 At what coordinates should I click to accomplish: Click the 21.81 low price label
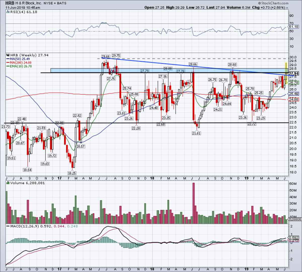click(196, 133)
